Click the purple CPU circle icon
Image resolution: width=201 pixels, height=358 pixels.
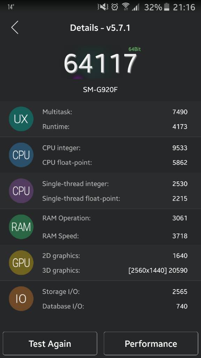[x=21, y=191]
